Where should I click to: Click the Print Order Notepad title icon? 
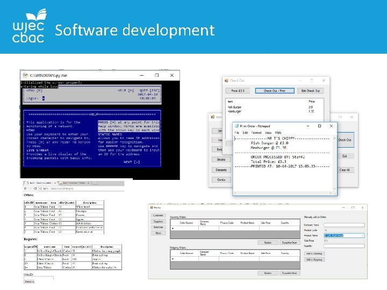236,126
